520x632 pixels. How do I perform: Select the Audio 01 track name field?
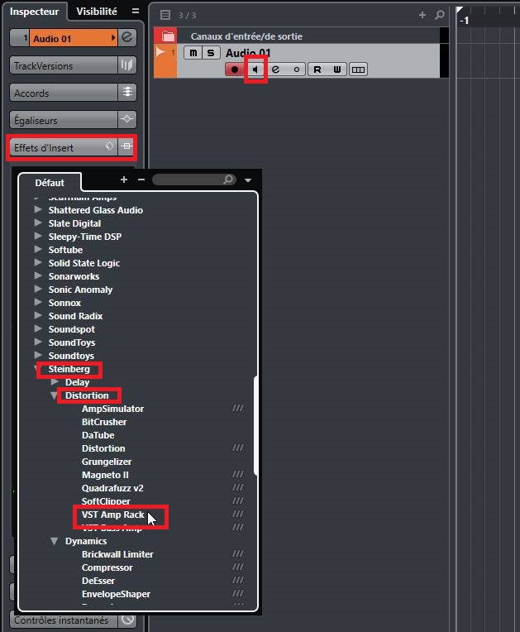74,38
